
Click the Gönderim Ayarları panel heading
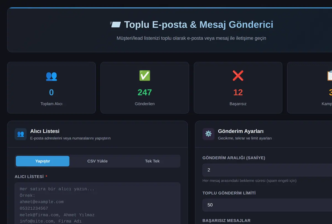point(241,131)
